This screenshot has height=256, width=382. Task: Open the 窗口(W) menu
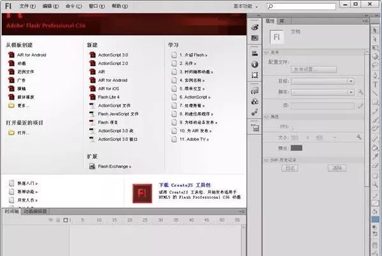[x=97, y=6]
